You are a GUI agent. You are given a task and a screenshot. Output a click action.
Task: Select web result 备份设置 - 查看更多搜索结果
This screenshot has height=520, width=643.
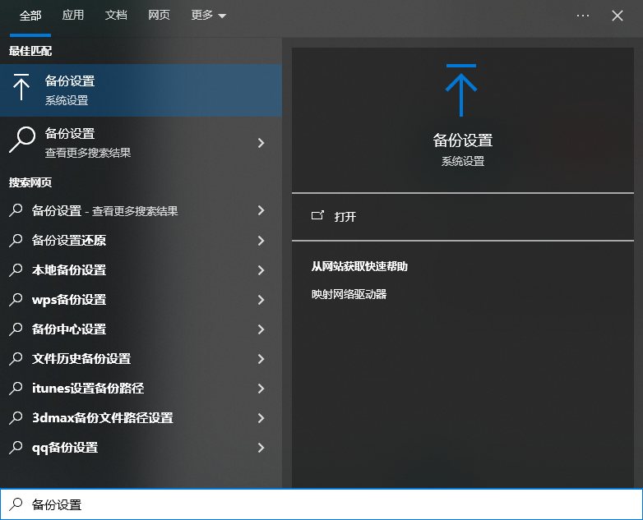(141, 210)
